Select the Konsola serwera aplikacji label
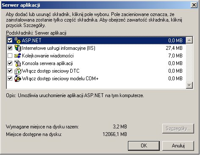 (47, 63)
